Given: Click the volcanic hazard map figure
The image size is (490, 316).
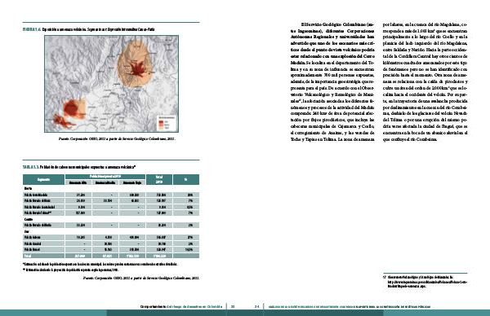Looking at the screenshot, I should click(112, 84).
